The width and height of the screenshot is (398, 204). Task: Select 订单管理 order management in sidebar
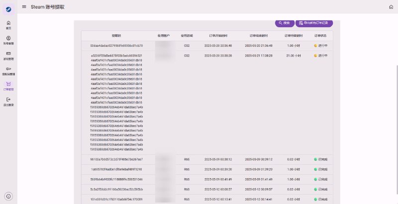(8, 86)
